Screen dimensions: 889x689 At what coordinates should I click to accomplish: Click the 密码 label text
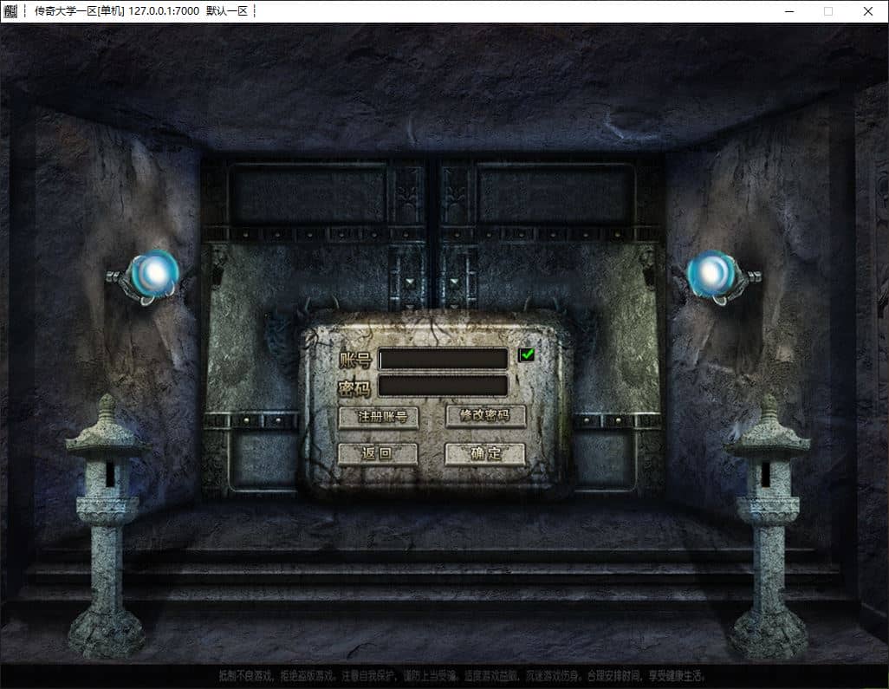tap(354, 388)
